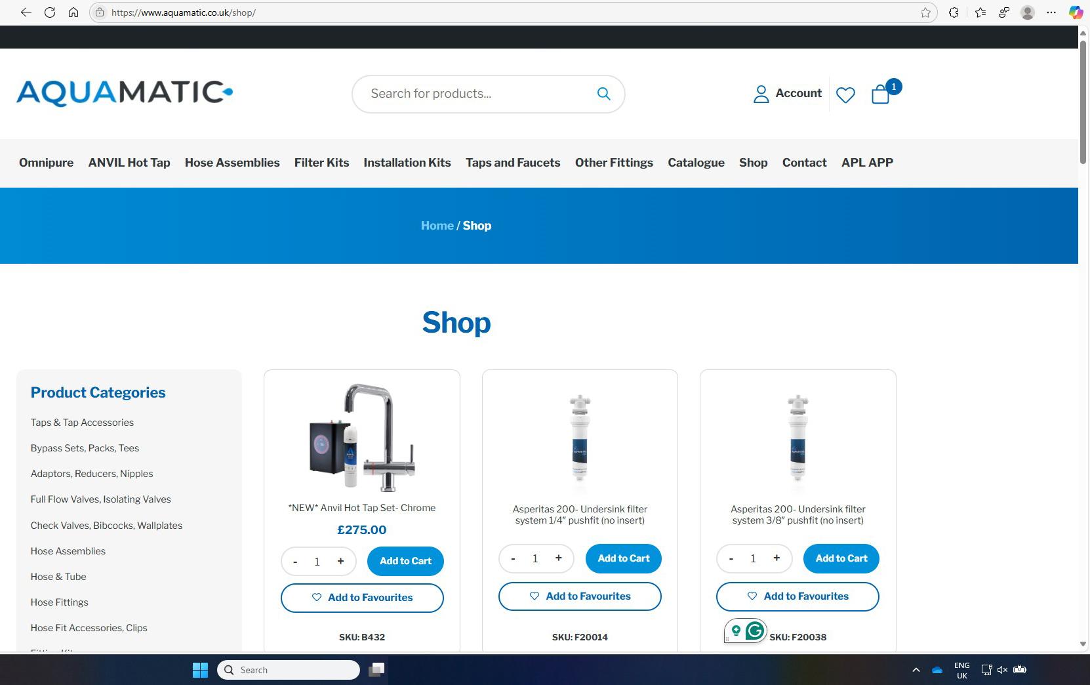Open the browser Favorites list icon
This screenshot has width=1090, height=685.
980,12
